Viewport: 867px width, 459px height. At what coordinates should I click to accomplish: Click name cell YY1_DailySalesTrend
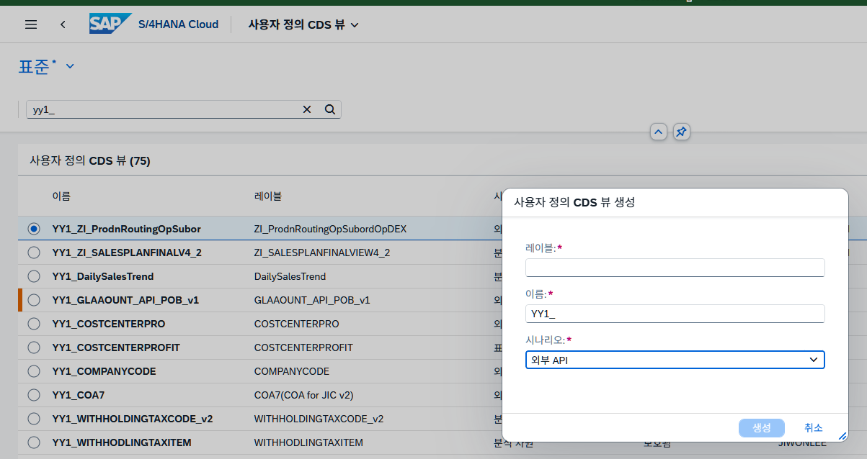[103, 276]
